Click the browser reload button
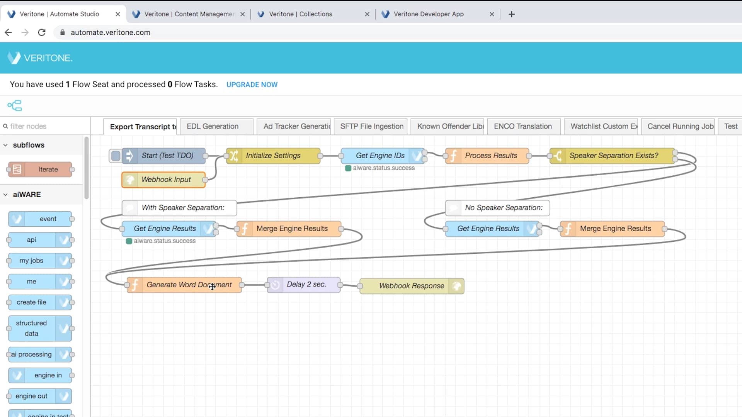This screenshot has width=742, height=417. tap(42, 32)
